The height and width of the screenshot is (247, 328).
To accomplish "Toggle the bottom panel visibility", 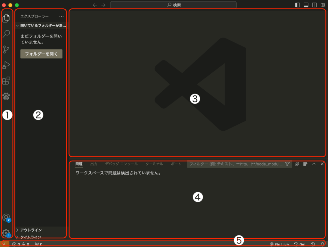I will point(306,5).
